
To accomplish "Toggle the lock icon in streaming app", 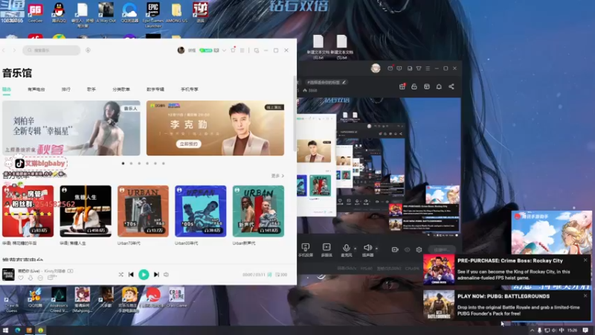I will (x=414, y=86).
